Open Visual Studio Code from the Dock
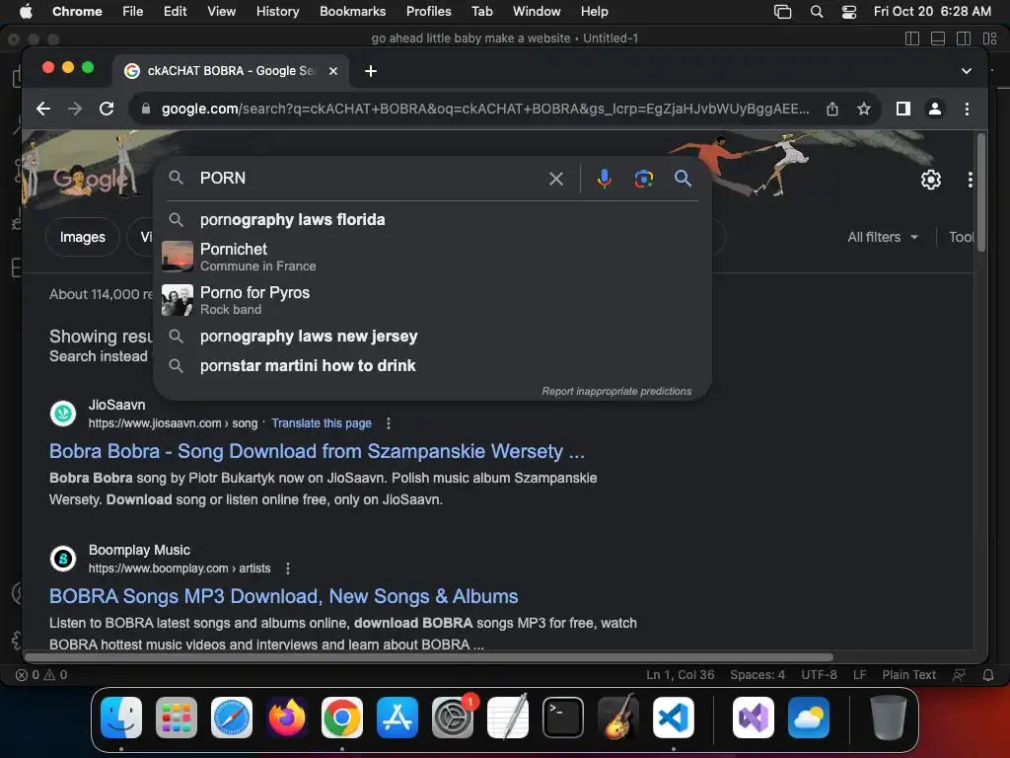The height and width of the screenshot is (758, 1010). [x=673, y=718]
